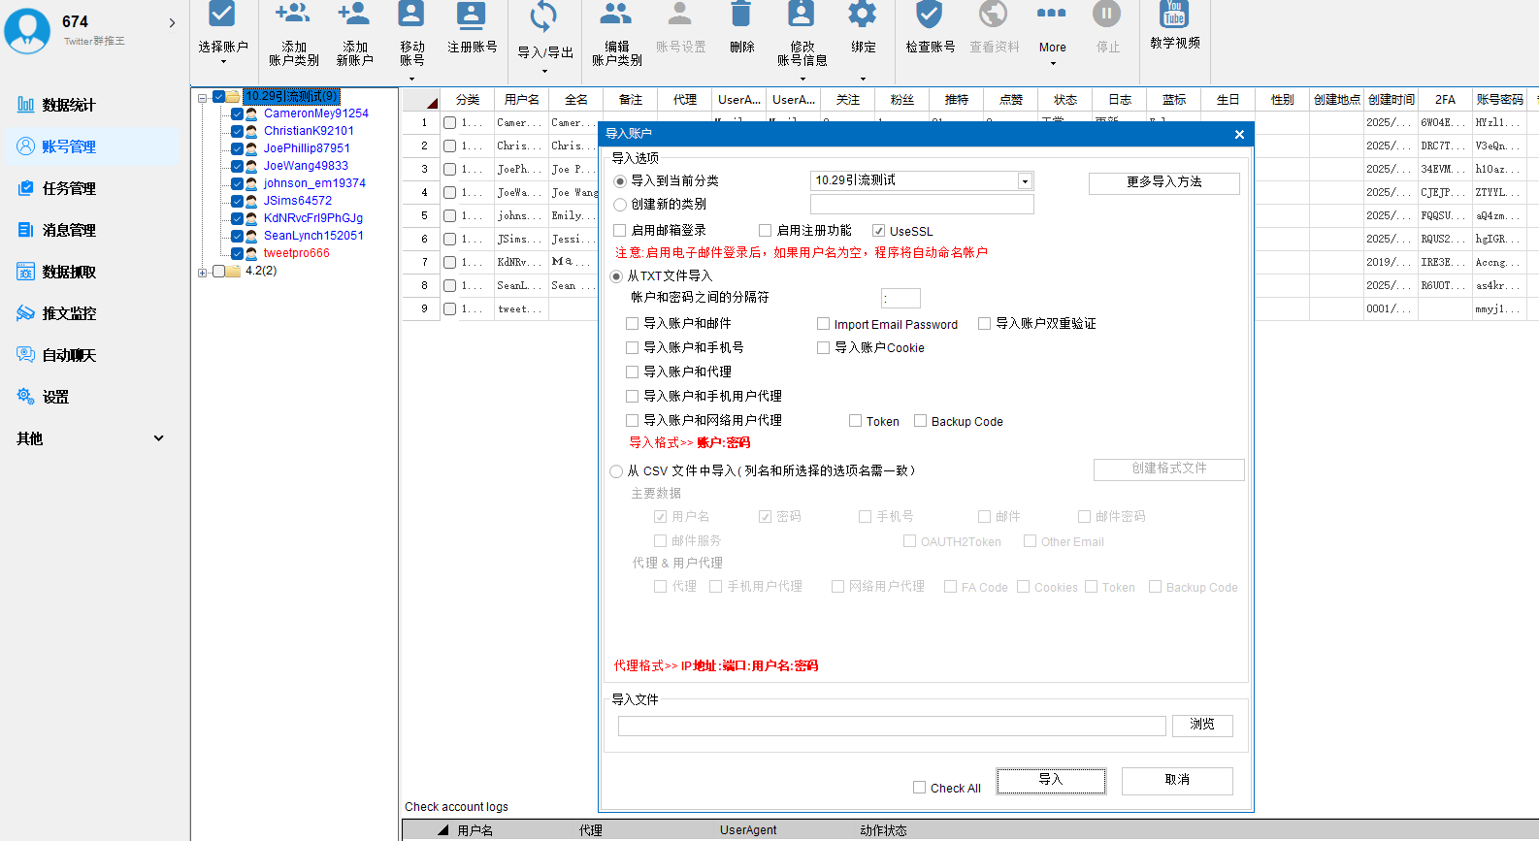Go to 任务管理 in the sidebar
Screen dimensions: 1539x841
pos(69,188)
